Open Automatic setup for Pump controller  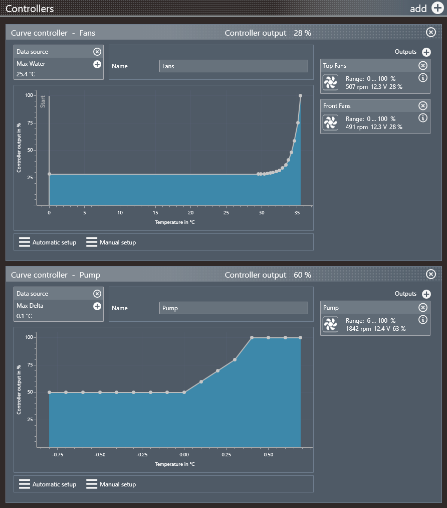coord(48,484)
